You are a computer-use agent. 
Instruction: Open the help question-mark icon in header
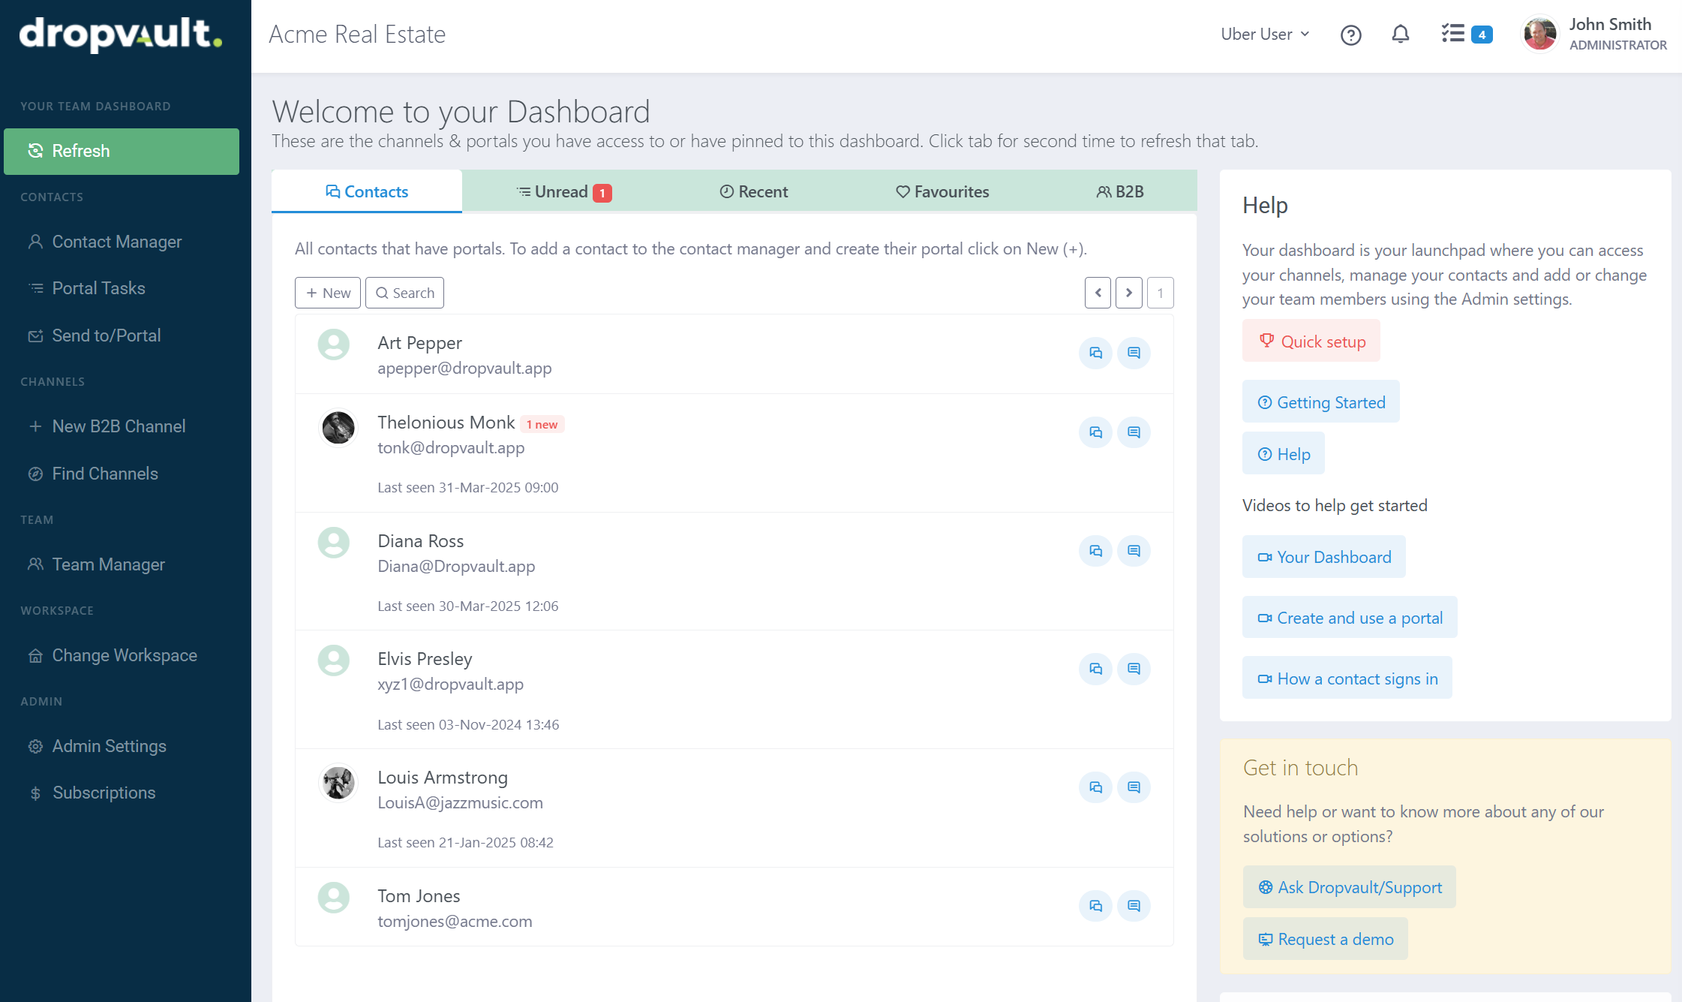(x=1350, y=35)
